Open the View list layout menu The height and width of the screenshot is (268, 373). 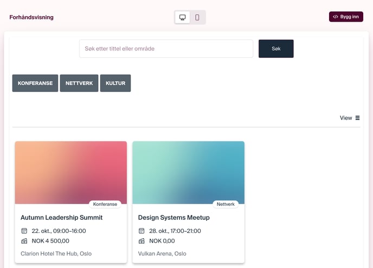coord(350,118)
